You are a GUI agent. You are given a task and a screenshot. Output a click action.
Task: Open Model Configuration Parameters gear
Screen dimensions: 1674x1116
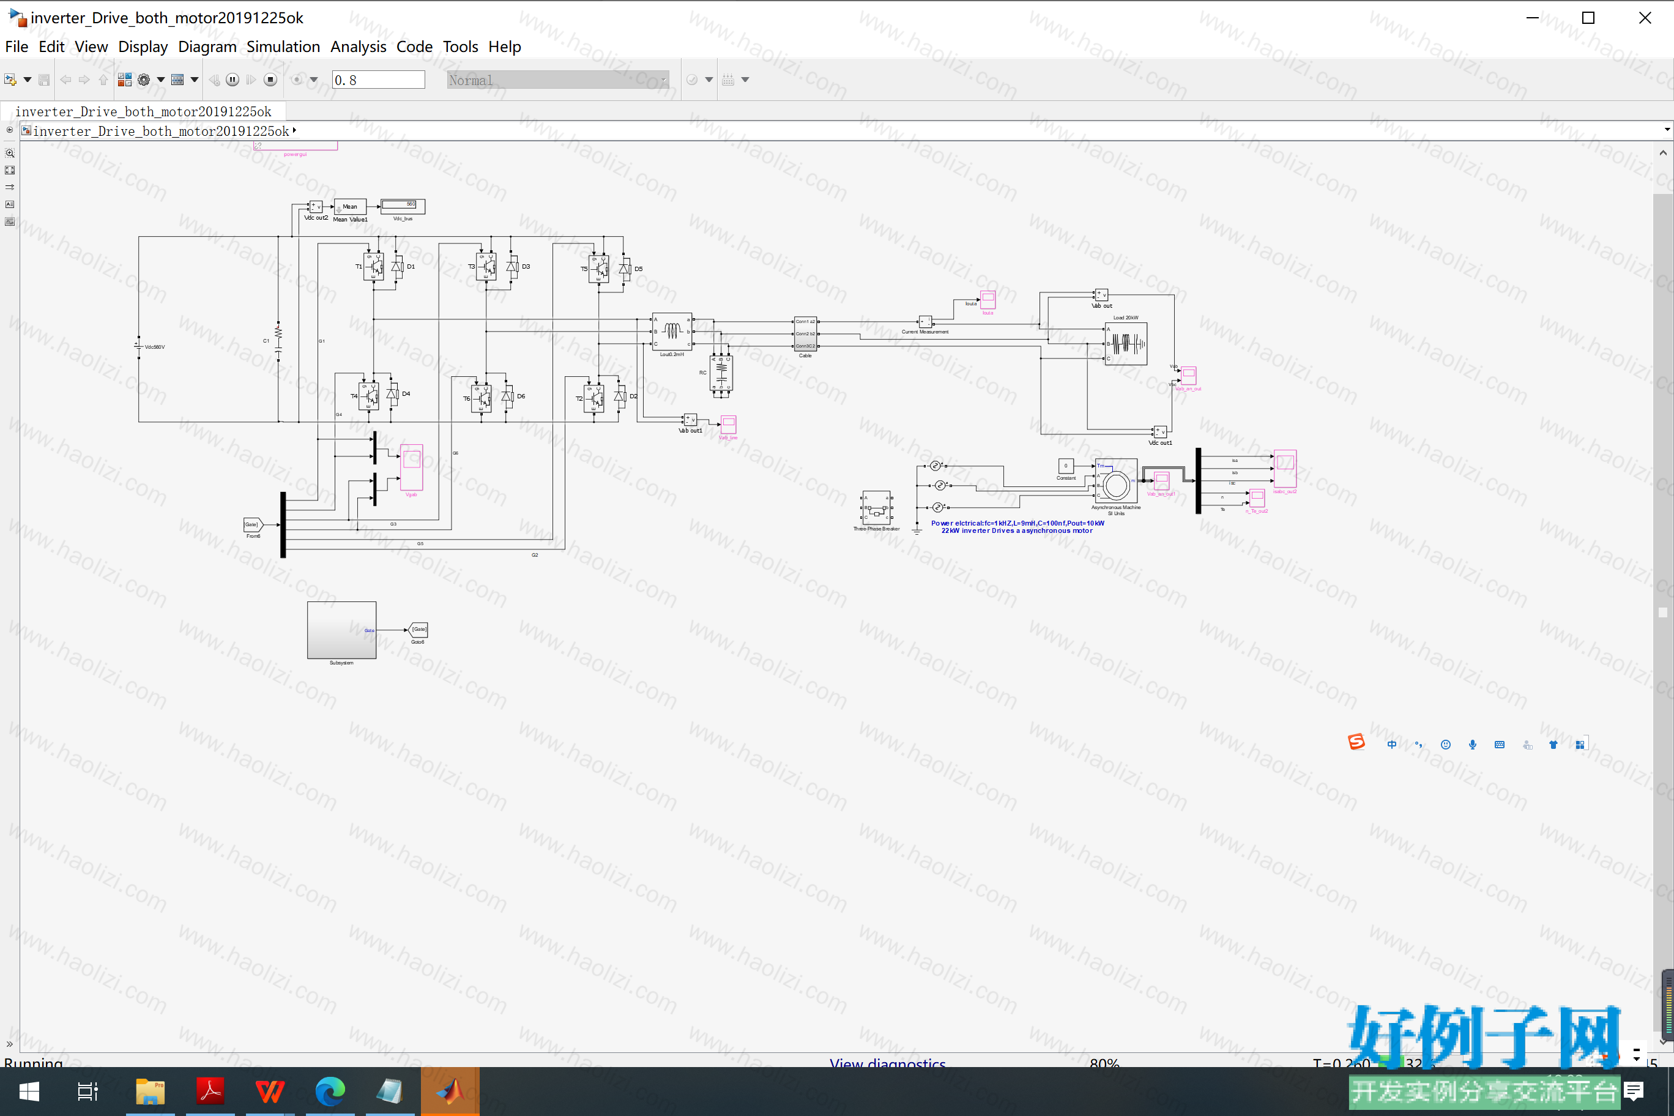point(144,80)
